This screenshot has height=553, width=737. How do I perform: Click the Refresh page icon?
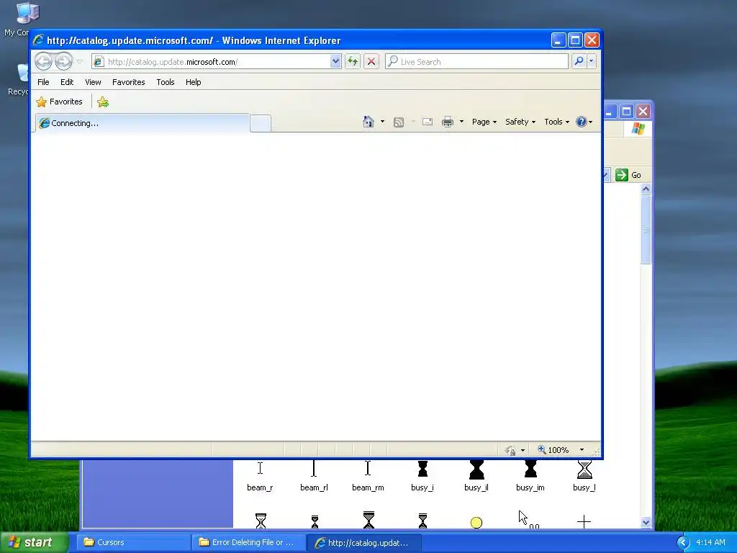coord(353,62)
